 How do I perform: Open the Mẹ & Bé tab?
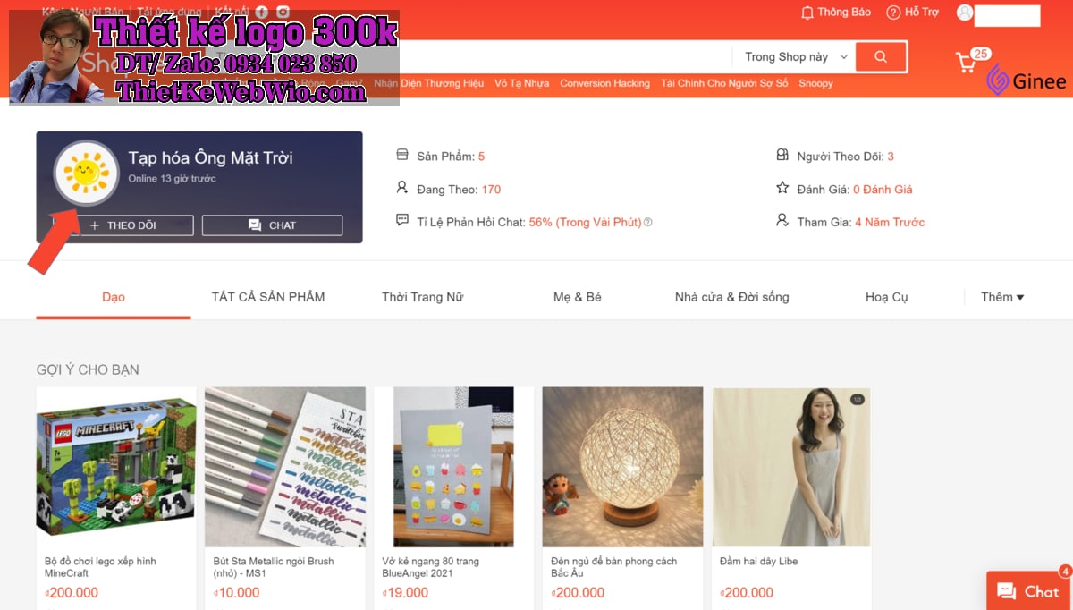(578, 297)
